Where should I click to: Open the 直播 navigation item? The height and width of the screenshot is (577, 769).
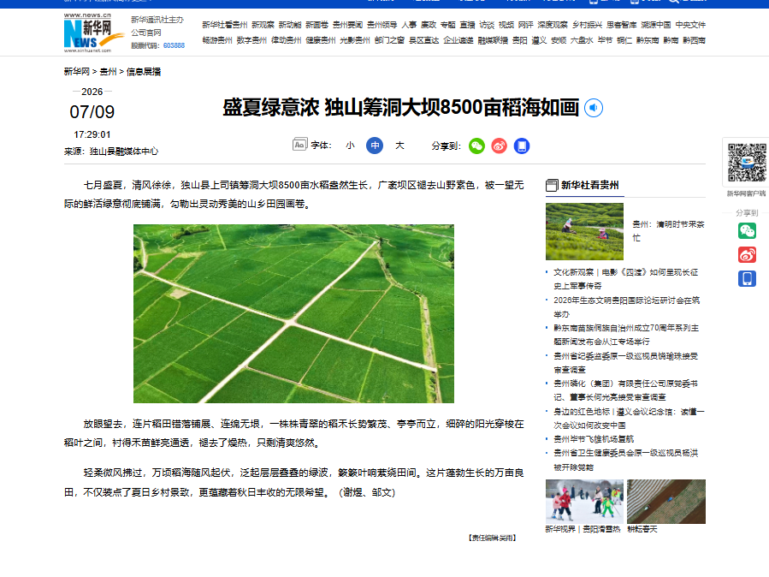(467, 25)
